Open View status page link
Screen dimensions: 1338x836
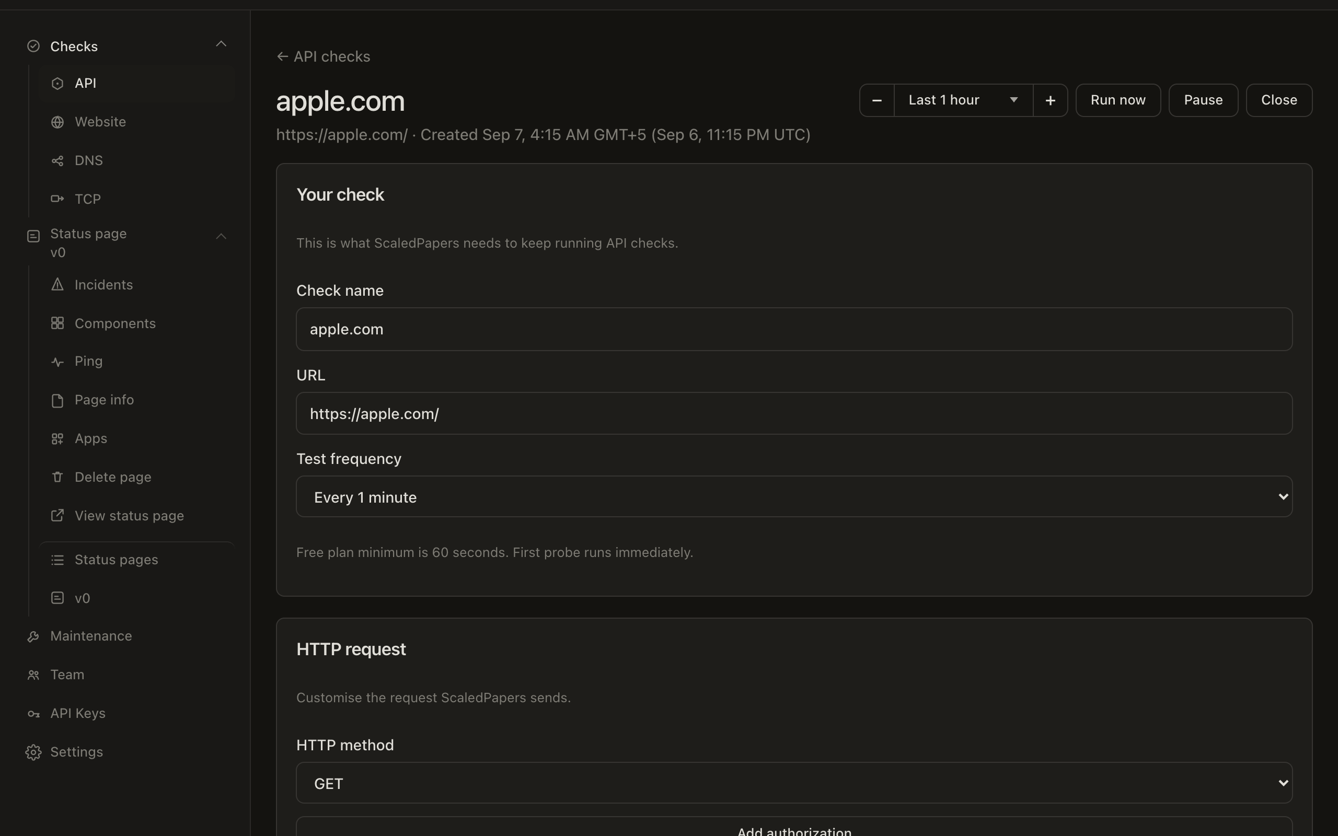tap(137, 516)
